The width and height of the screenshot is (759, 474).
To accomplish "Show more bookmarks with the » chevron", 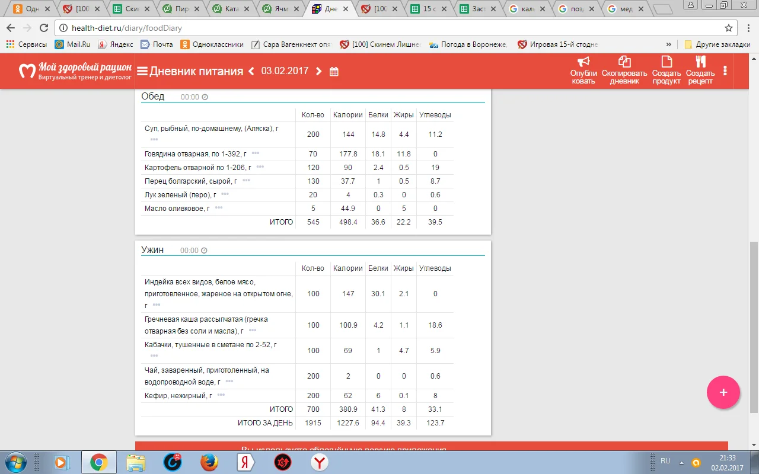I will pyautogui.click(x=669, y=44).
